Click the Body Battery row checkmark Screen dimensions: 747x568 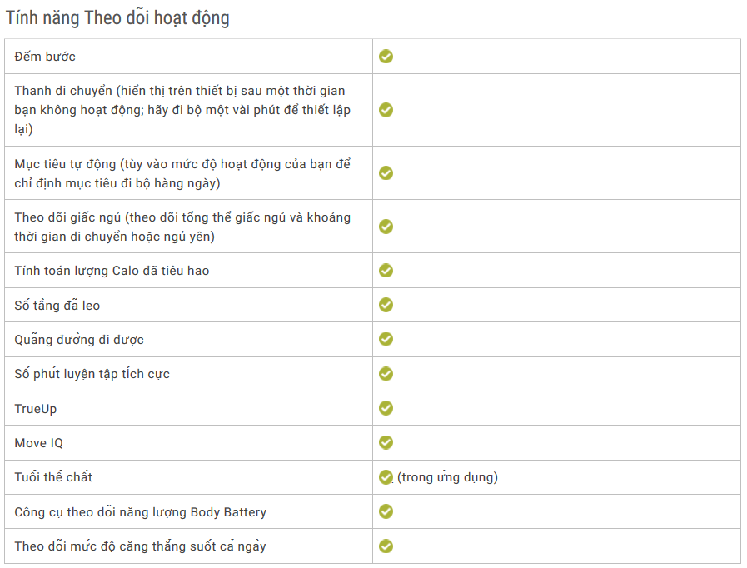point(386,511)
